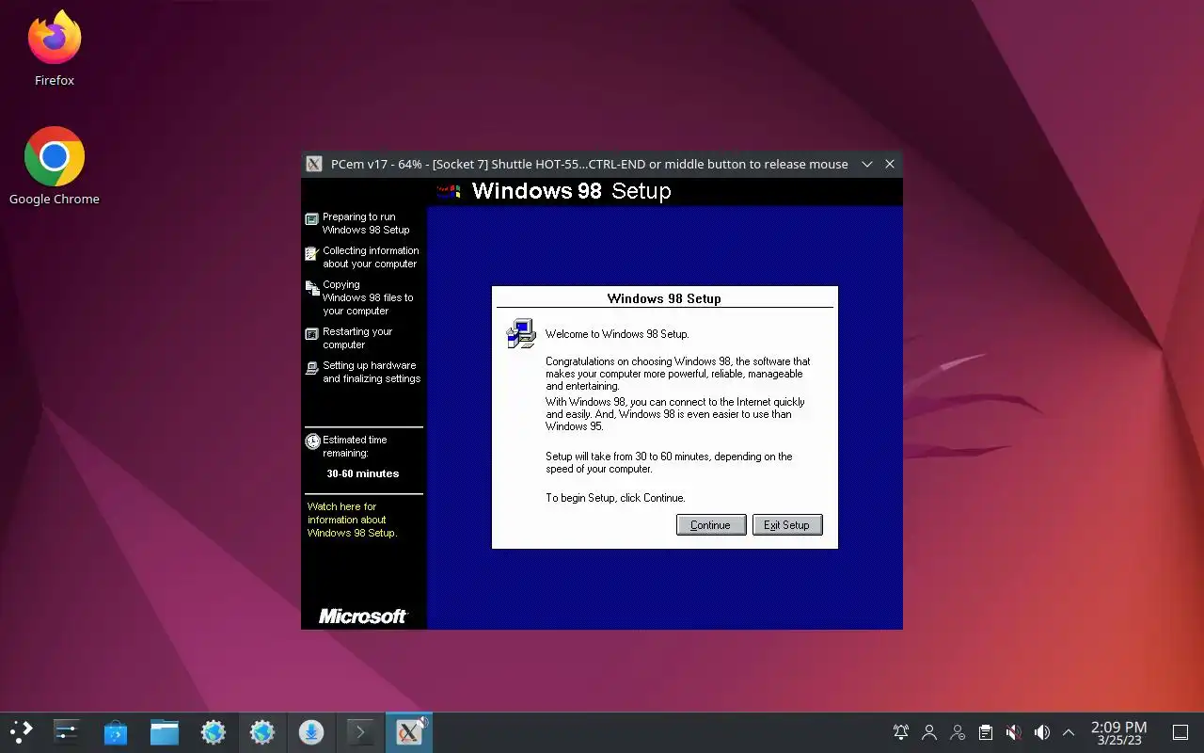Click the Estimated time remaining label

(x=355, y=446)
